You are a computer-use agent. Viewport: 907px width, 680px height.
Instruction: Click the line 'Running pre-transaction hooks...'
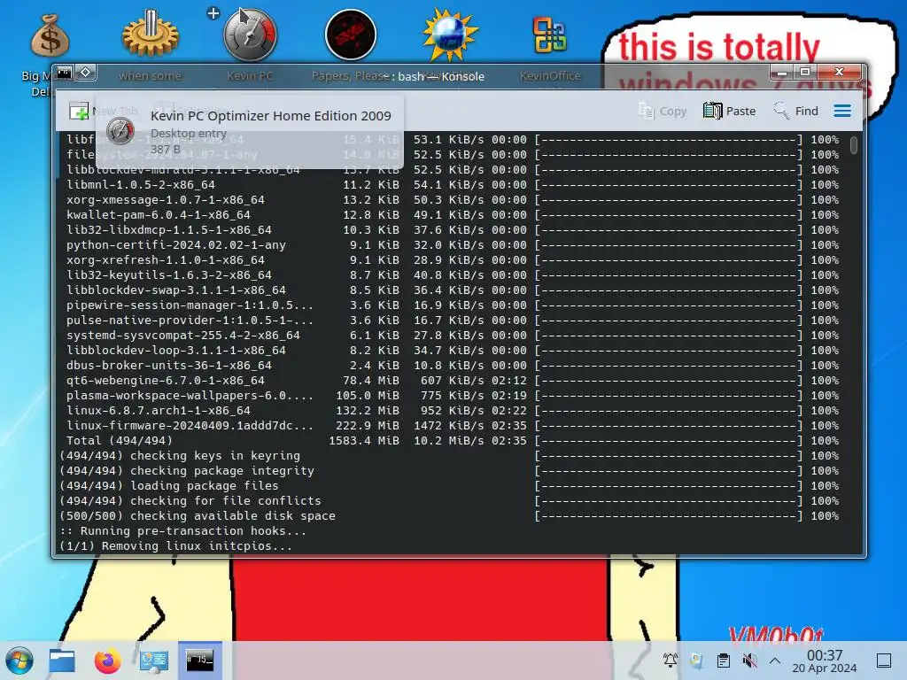[x=193, y=531]
